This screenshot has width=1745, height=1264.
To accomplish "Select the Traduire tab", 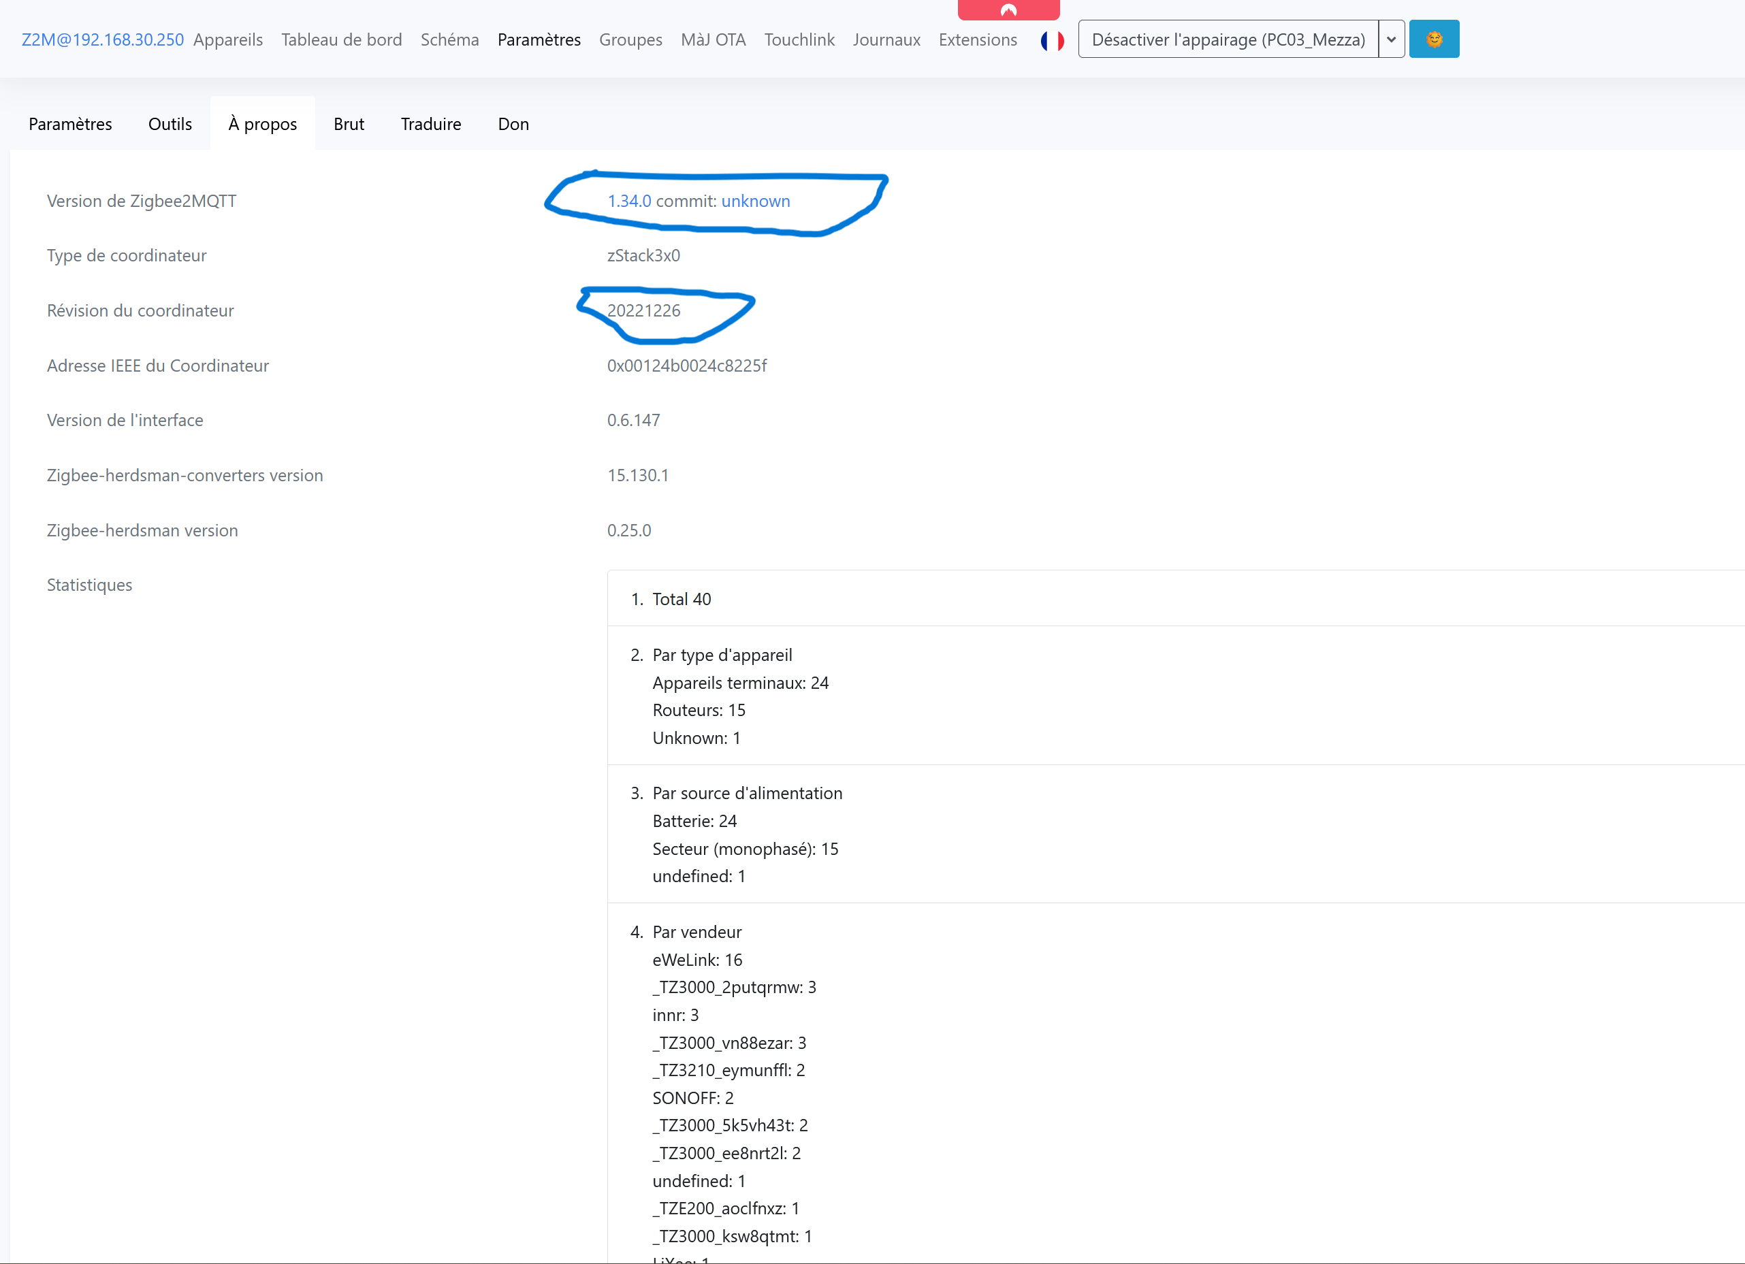I will (x=430, y=124).
